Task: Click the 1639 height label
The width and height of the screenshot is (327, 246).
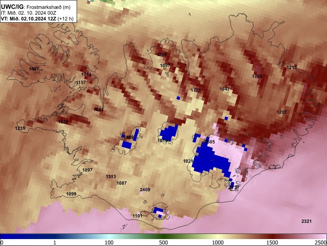Action: (x=63, y=121)
